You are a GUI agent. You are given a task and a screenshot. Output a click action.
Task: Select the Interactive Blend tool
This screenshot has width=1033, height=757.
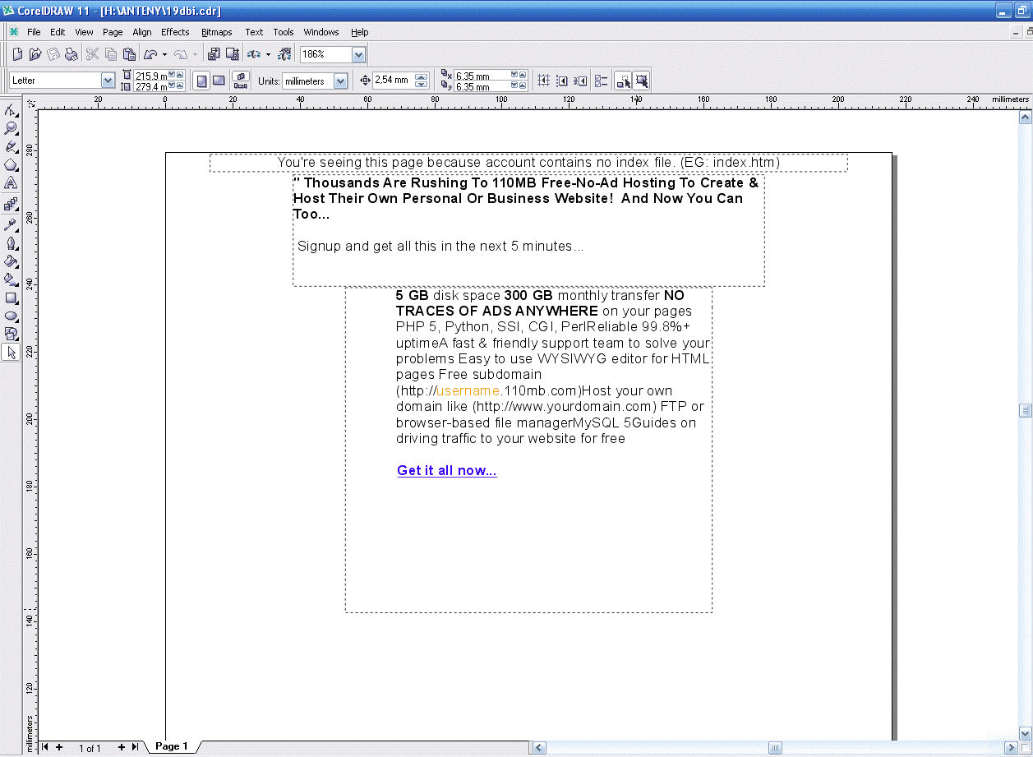point(11,205)
